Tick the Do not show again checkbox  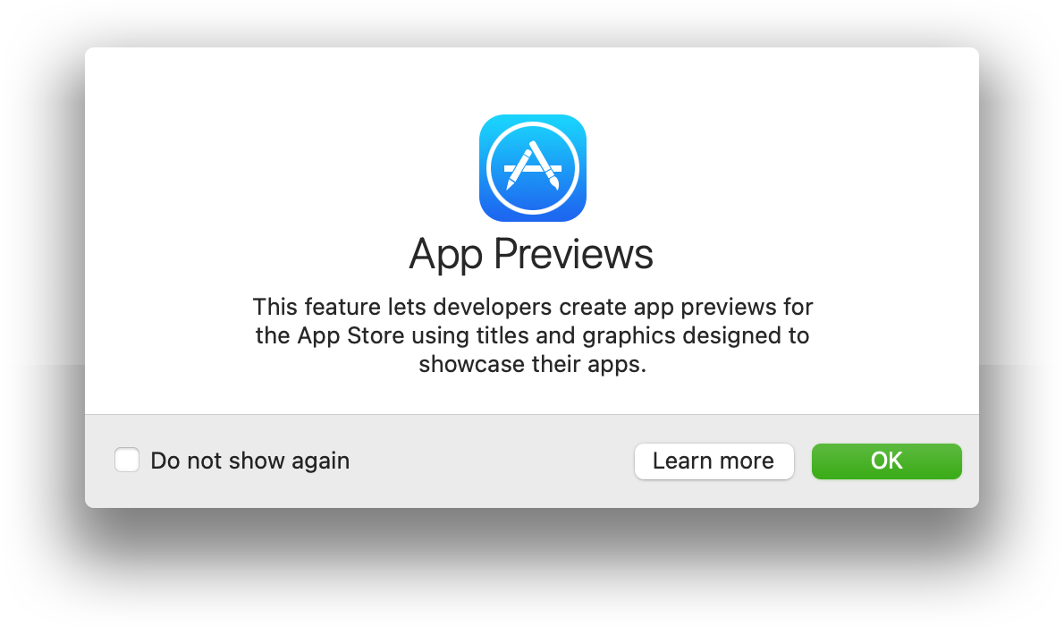point(127,460)
